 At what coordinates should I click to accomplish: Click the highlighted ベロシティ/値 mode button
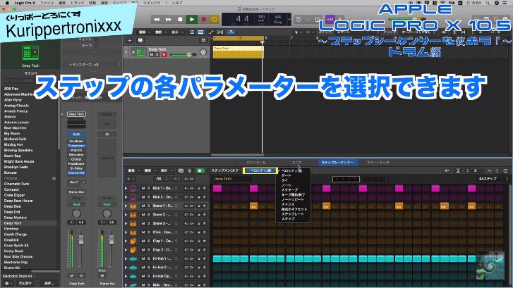click(260, 170)
